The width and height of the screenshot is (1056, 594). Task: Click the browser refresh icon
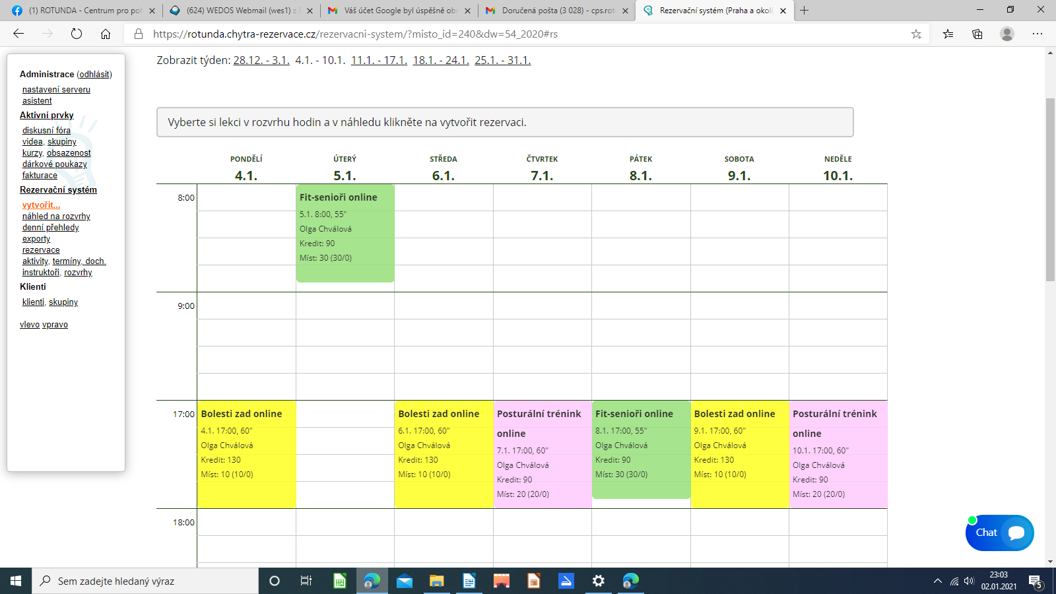pyautogui.click(x=77, y=34)
